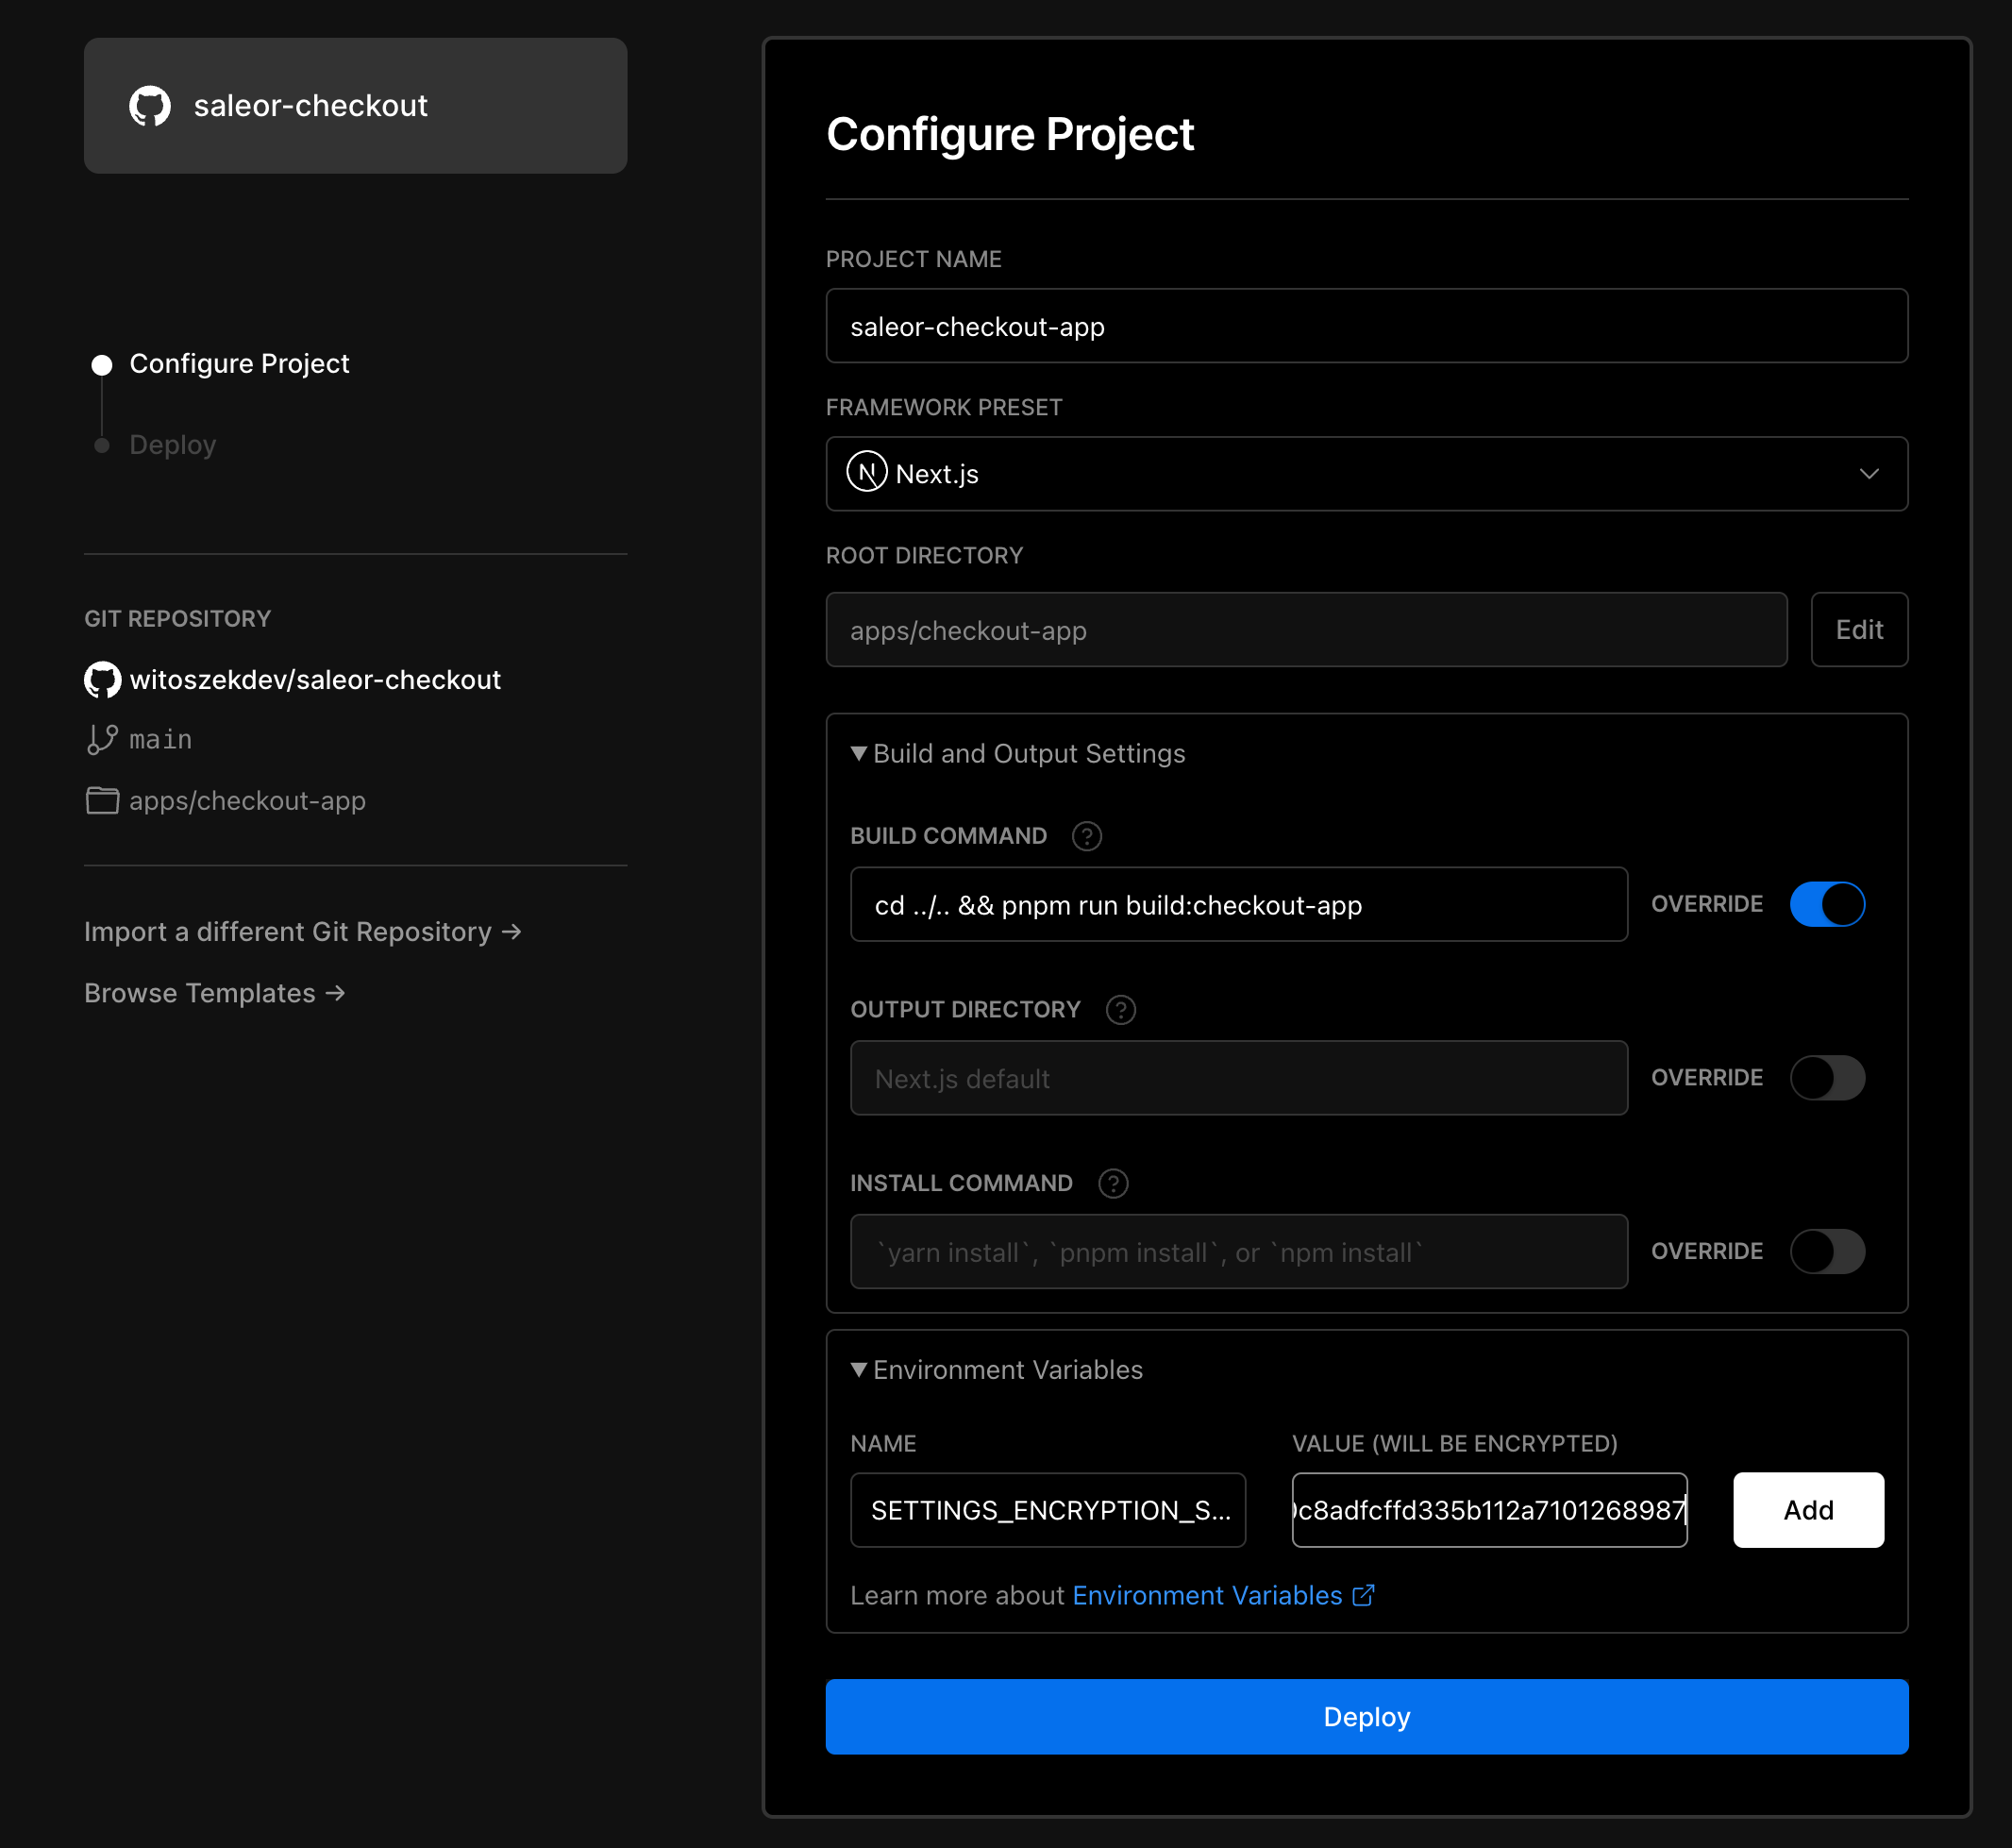This screenshot has width=2012, height=1848.
Task: Focus the Project Name input field
Action: click(x=1366, y=327)
